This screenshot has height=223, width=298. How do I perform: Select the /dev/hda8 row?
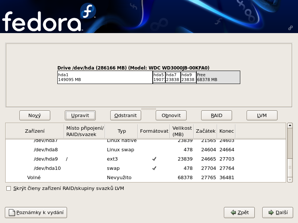point(146,150)
